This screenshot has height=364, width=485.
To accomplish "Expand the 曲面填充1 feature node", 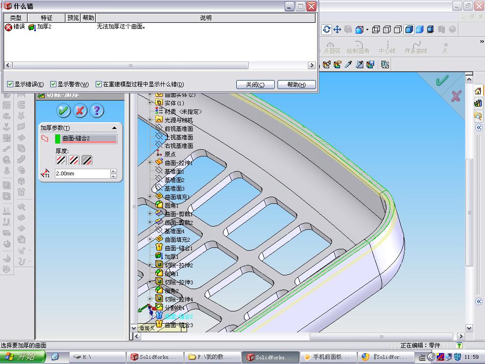I will pos(150,196).
